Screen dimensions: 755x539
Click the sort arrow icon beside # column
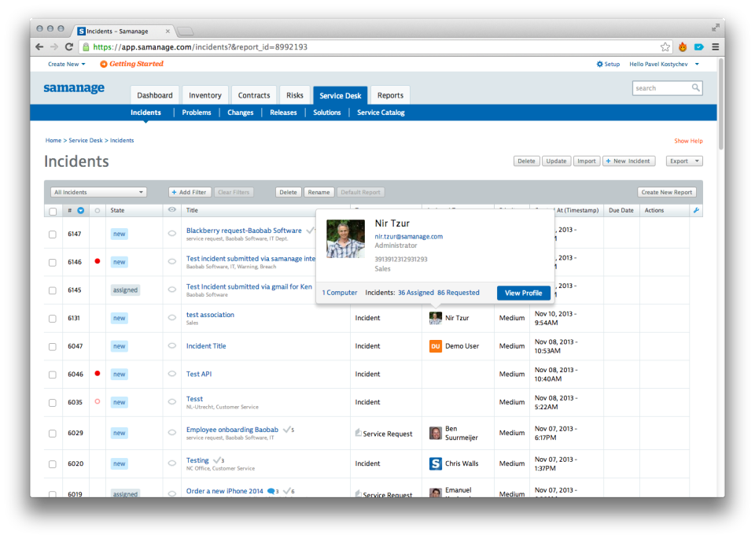pyautogui.click(x=80, y=211)
